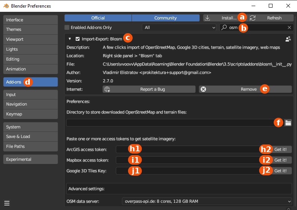
Task: Click the ArcGIS access token field
Action: point(192,149)
